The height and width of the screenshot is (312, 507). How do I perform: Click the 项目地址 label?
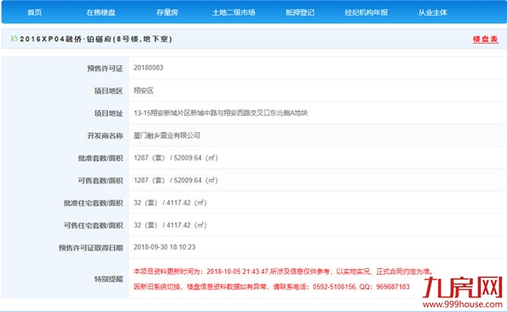pyautogui.click(x=109, y=113)
